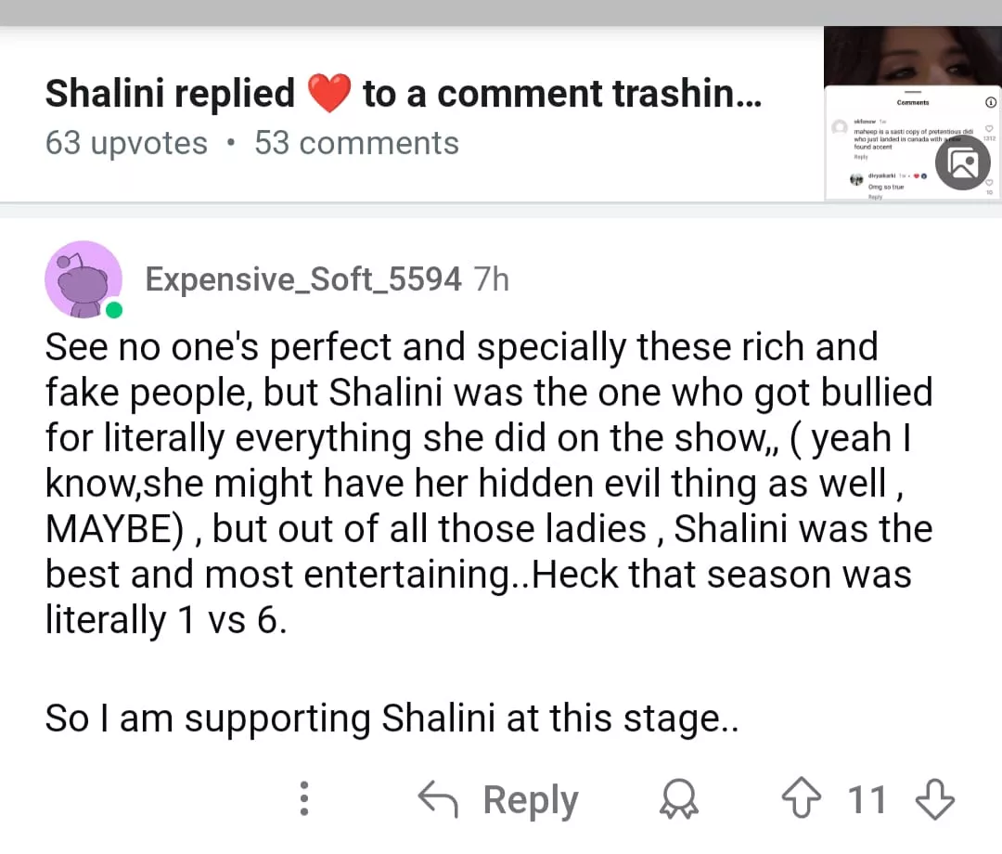This screenshot has height=854, width=1002.
Task: Click the comment paragraph starting "See no one's perfect"
Action: click(488, 483)
